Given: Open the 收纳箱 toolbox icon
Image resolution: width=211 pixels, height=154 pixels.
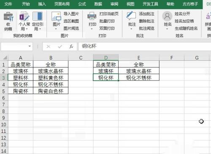Looking at the screenshot, I should click(x=8, y=16).
